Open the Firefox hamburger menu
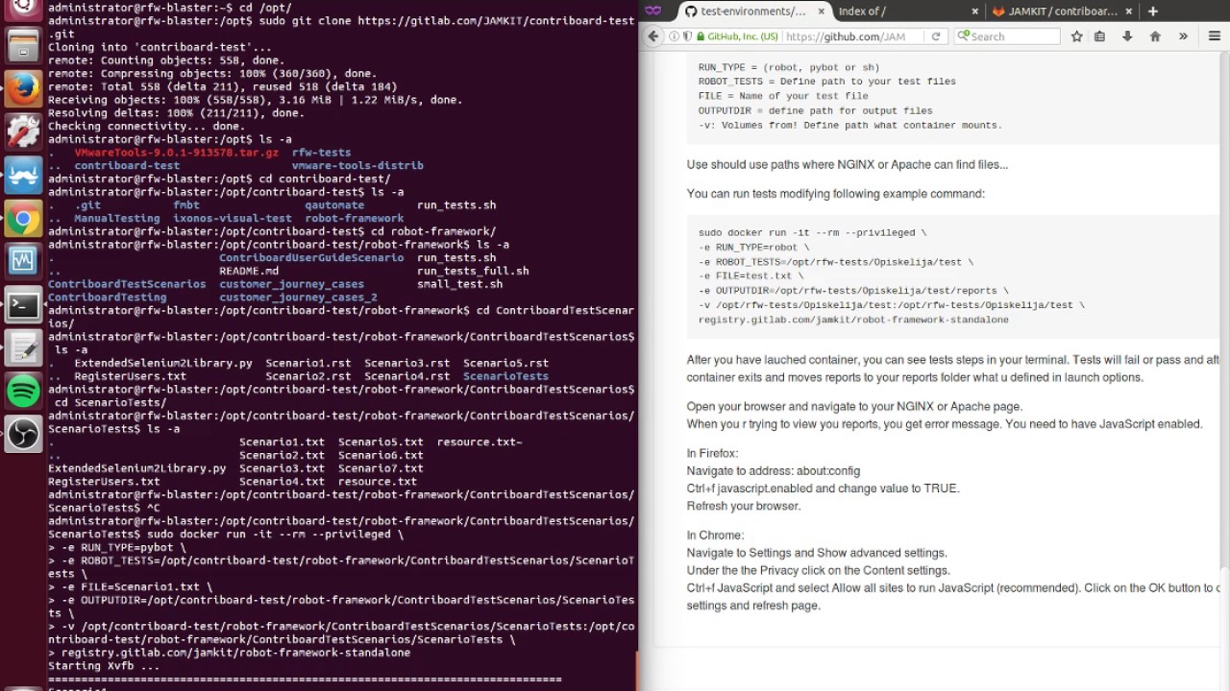The image size is (1230, 691). click(x=1213, y=36)
